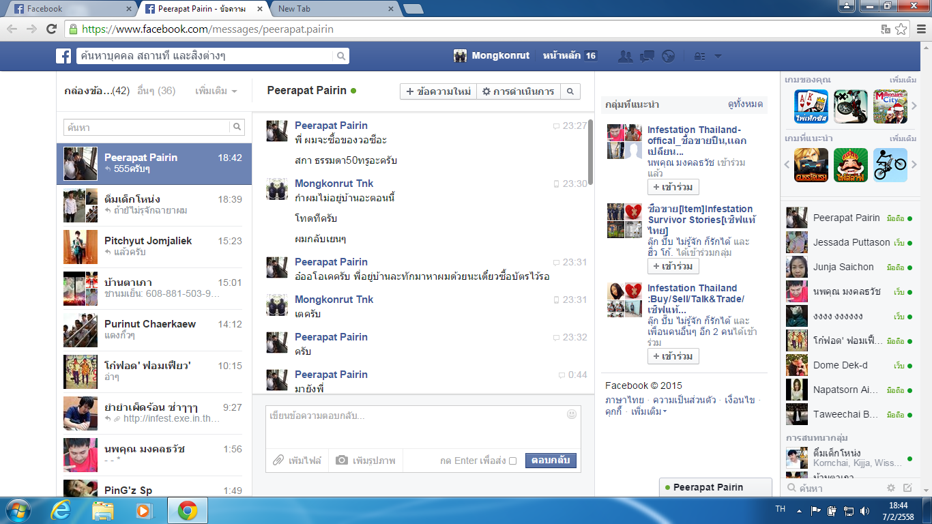The image size is (932, 524).
Task: Show next games with right arrow
Action: [x=914, y=106]
